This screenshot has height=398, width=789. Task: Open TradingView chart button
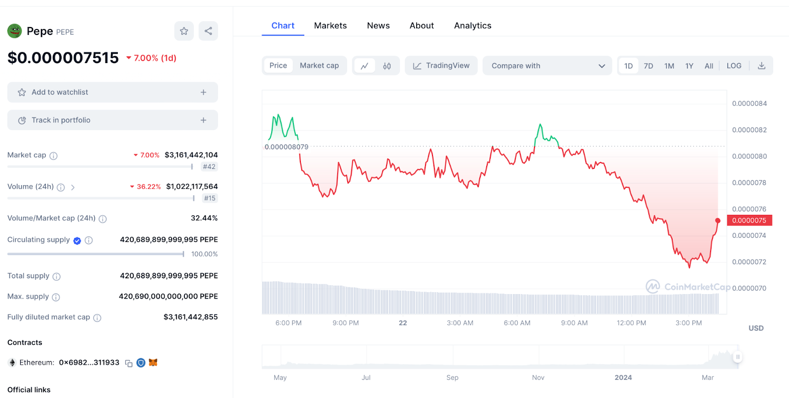click(441, 66)
